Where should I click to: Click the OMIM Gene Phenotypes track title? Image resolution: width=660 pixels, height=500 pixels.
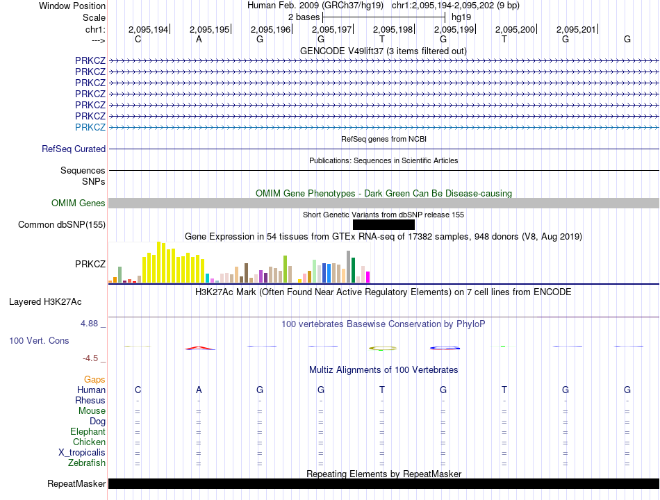[383, 194]
